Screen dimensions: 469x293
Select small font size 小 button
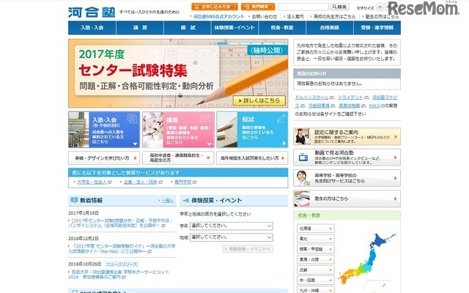380,7
